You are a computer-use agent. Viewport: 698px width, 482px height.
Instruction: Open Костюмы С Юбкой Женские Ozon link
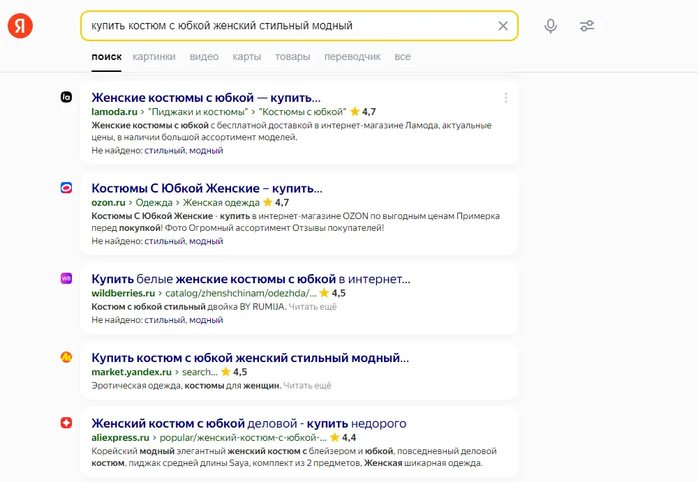coord(207,188)
